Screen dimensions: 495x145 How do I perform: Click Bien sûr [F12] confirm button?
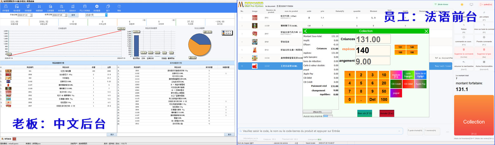pos(365,113)
